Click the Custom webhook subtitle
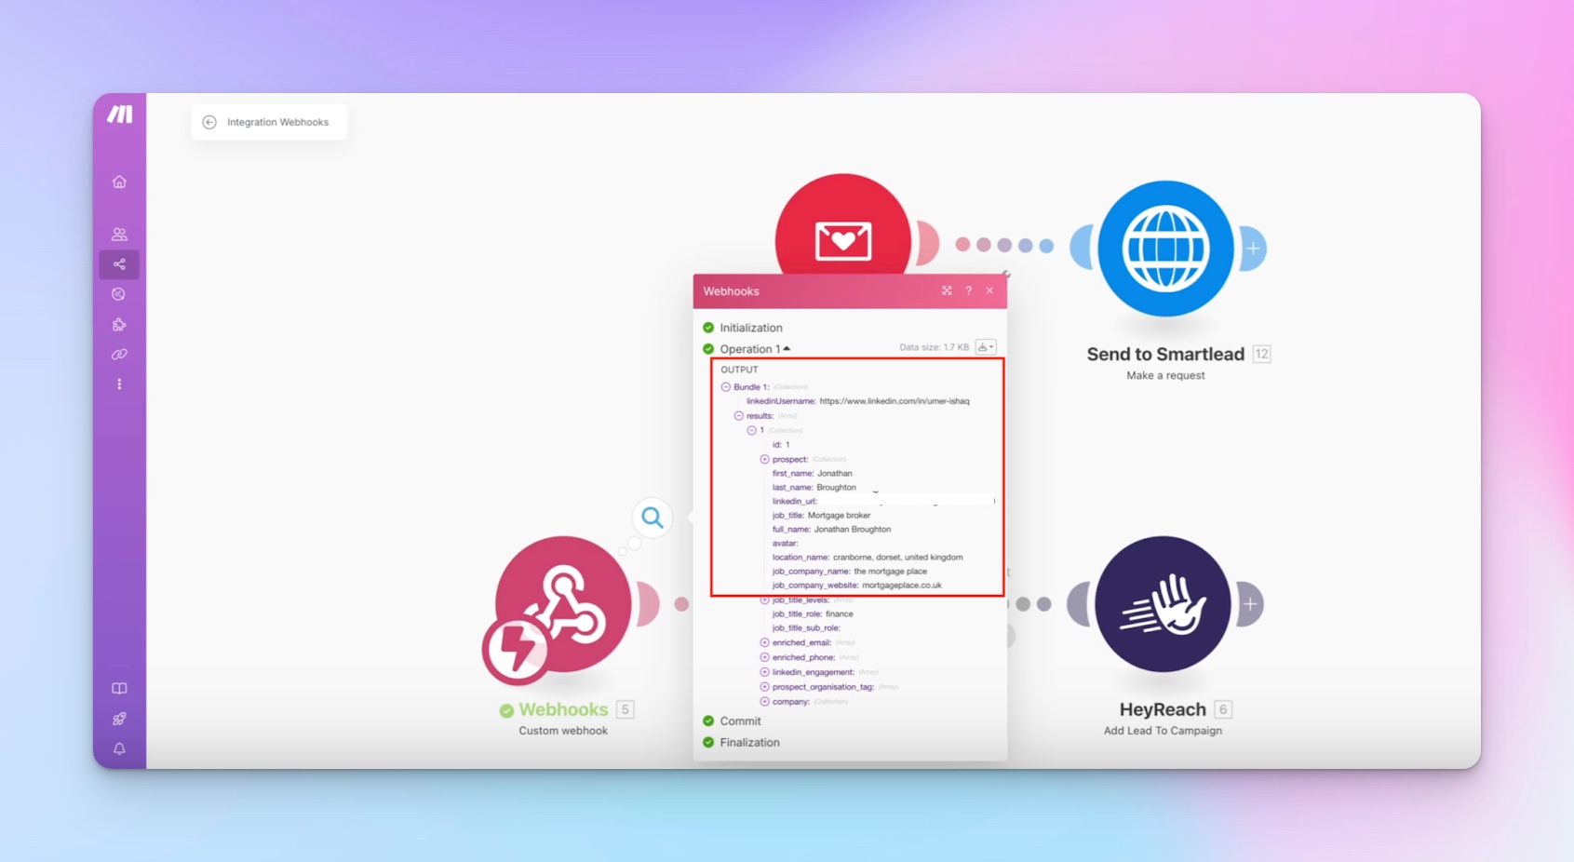Viewport: 1574px width, 862px height. pos(563,731)
